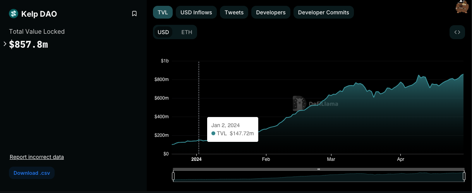The image size is (472, 193).
Task: Click the Download .csv button
Action: tap(32, 173)
